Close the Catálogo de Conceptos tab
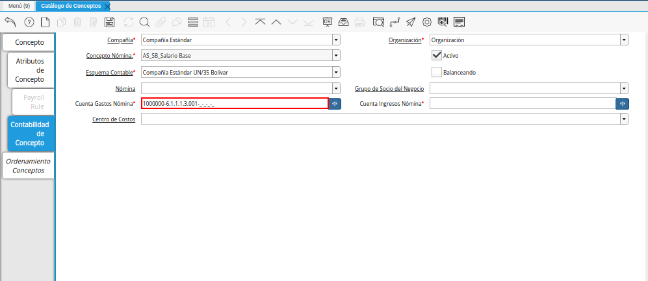The image size is (648, 281). [x=107, y=6]
